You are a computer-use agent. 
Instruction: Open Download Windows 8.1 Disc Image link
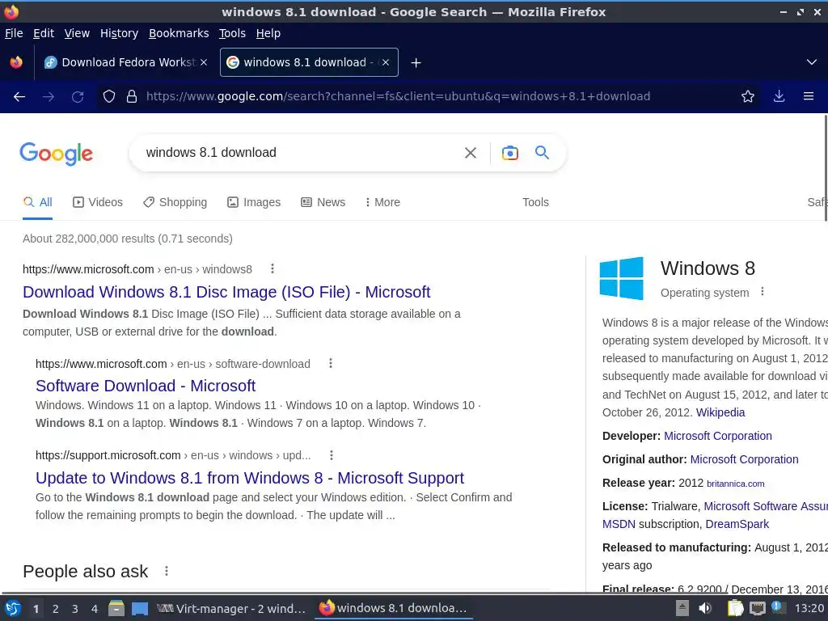tap(226, 292)
